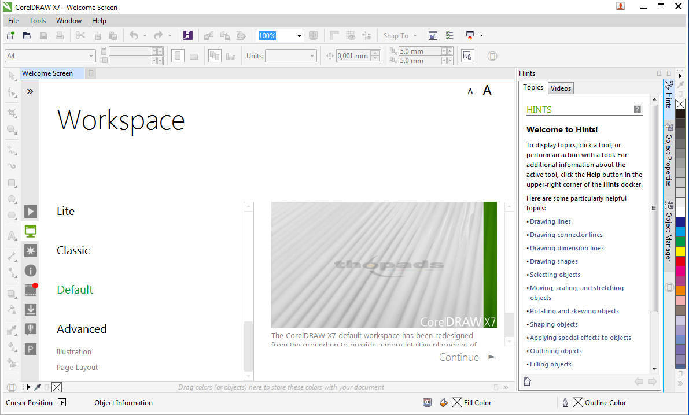Click the eyedropper in document palette
Screen dimensions: 689x415
point(38,387)
